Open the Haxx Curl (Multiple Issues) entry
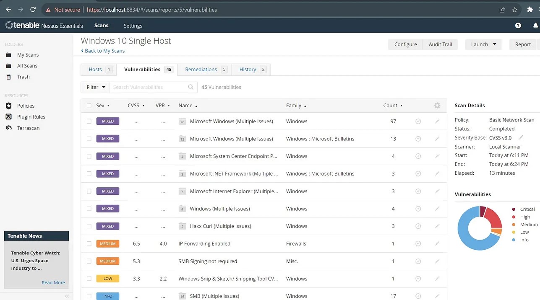Image resolution: width=540 pixels, height=300 pixels. pyautogui.click(x=220, y=226)
